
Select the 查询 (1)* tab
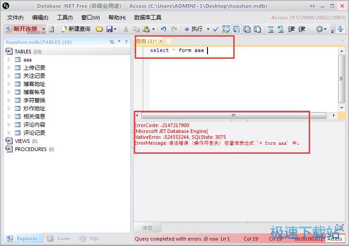pyautogui.click(x=146, y=41)
